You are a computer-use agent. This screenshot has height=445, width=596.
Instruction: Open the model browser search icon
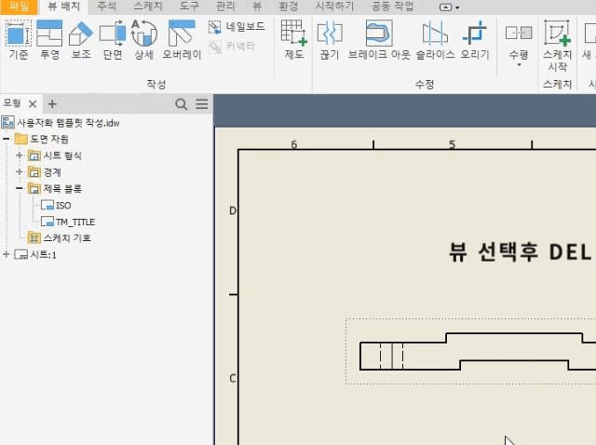(x=182, y=104)
